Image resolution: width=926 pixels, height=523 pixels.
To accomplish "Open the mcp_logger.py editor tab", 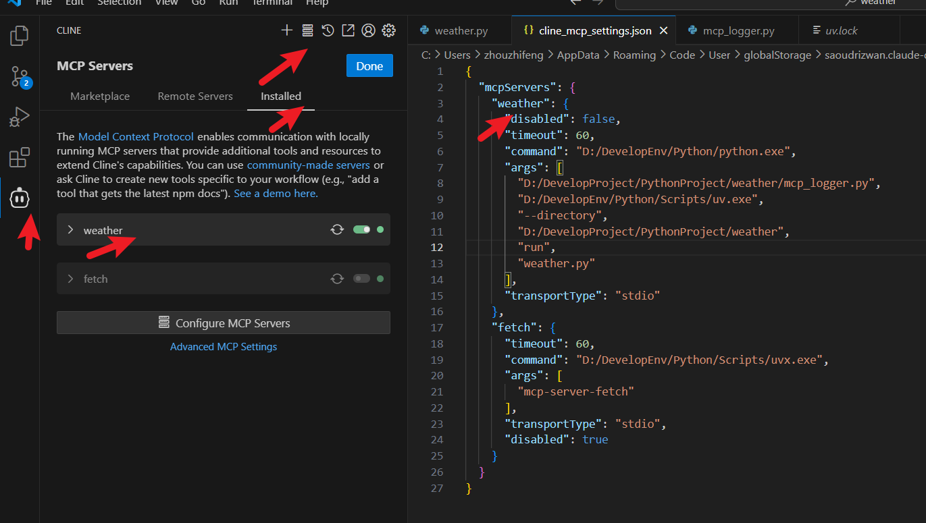I will point(738,31).
